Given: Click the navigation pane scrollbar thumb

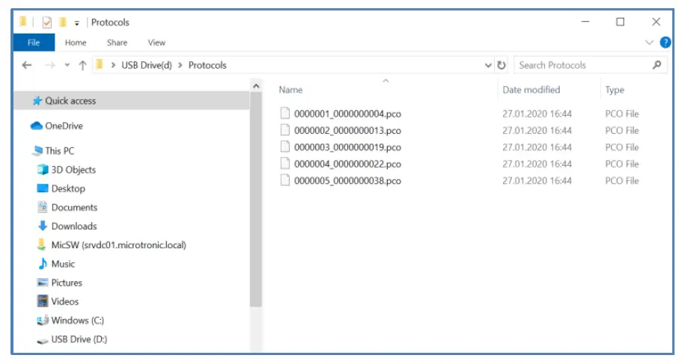Looking at the screenshot, I should 256,199.
